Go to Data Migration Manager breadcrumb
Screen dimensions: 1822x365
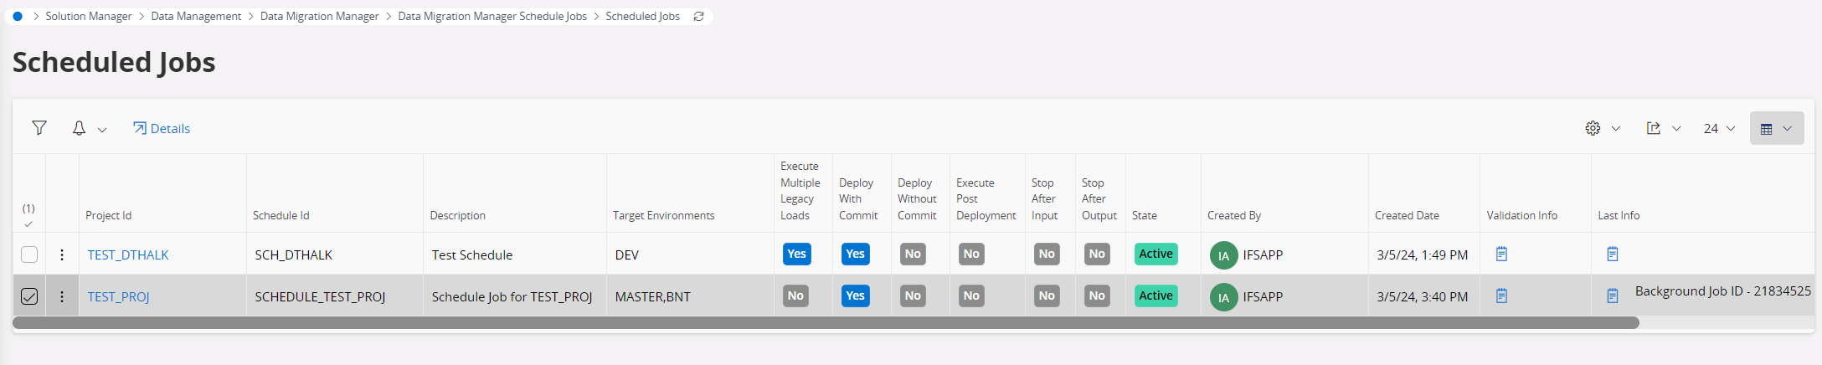click(319, 17)
